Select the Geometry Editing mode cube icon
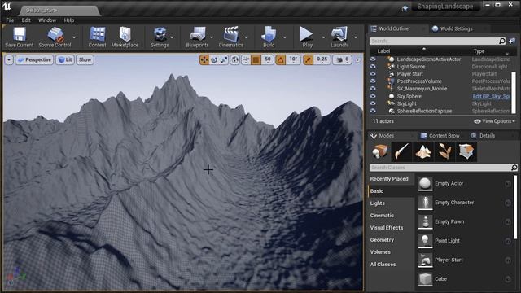This screenshot has height=293, width=521. [466, 151]
